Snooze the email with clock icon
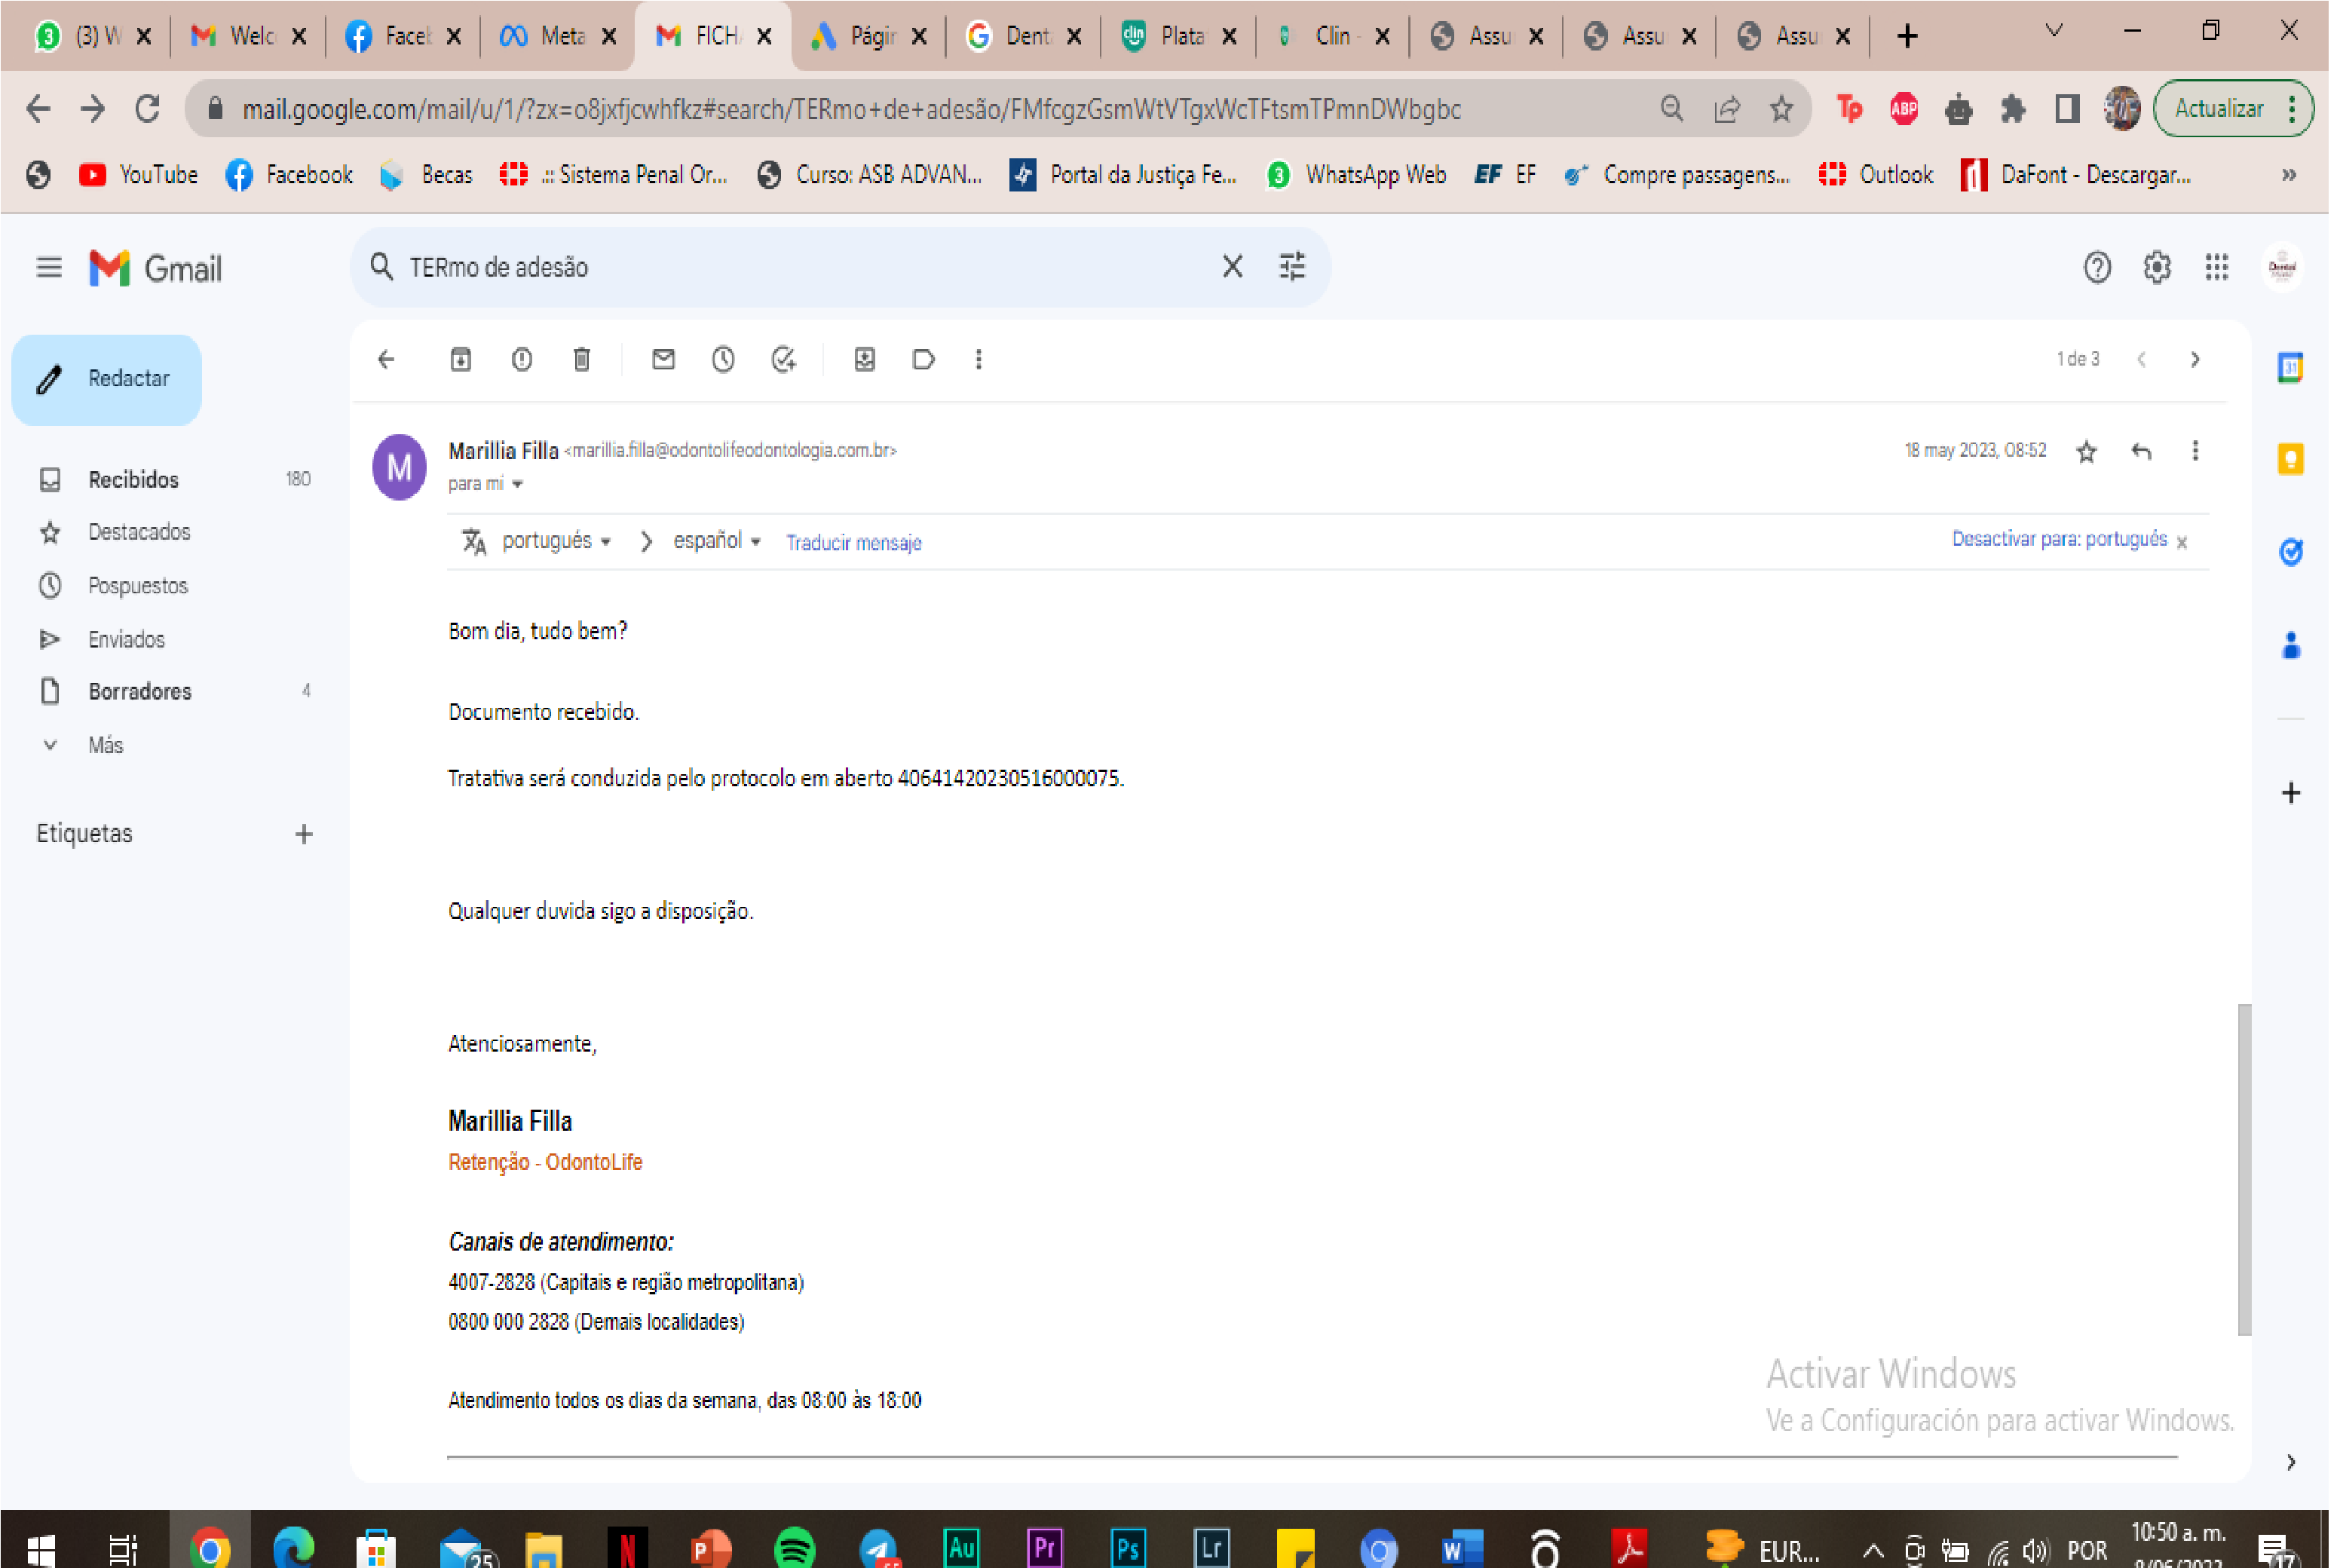 [724, 360]
